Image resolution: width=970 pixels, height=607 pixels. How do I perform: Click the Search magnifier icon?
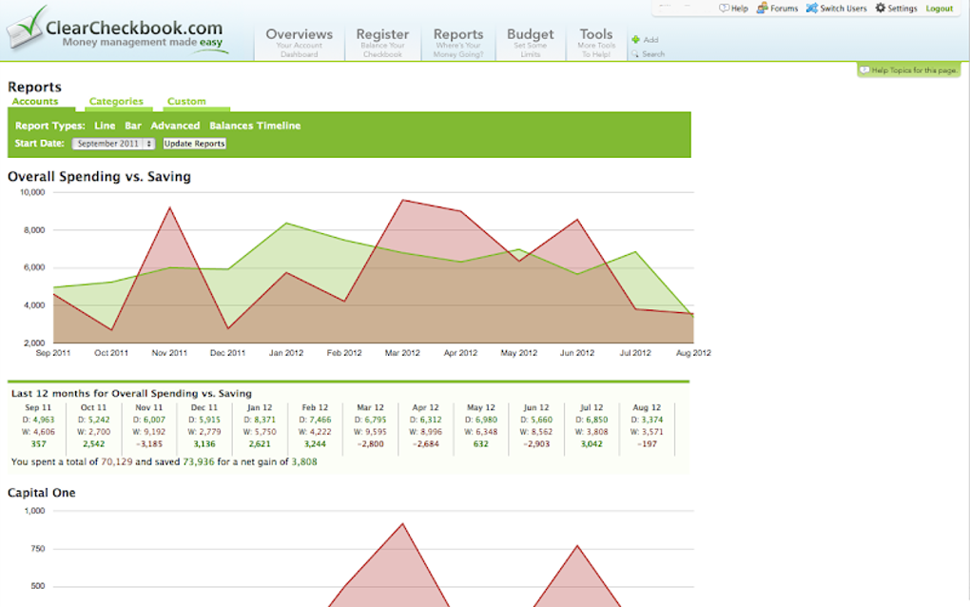[x=635, y=54]
